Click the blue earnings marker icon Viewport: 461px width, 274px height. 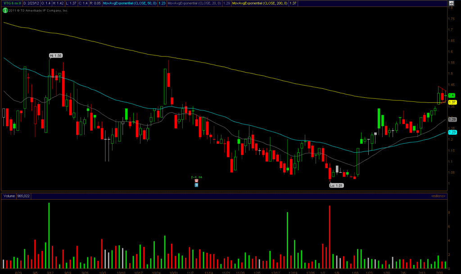197,185
